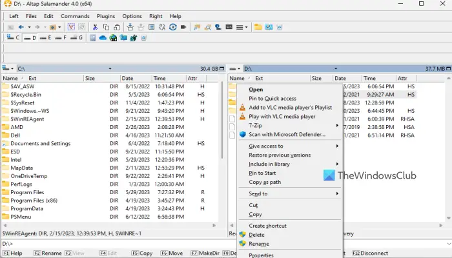This screenshot has height=258, width=452.
Task: Open the hot paths folder dropdown arrow
Action: point(59,27)
